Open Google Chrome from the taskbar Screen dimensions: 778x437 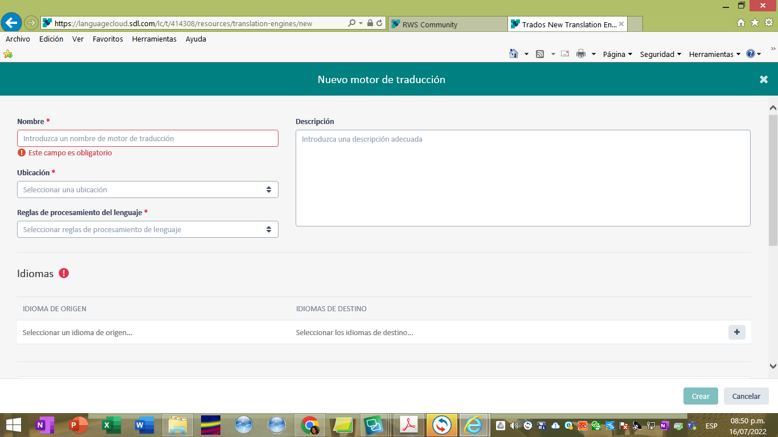310,425
